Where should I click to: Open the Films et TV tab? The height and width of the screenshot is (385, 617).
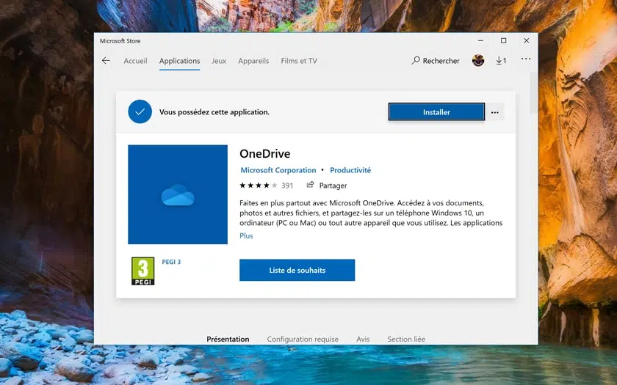coord(299,61)
